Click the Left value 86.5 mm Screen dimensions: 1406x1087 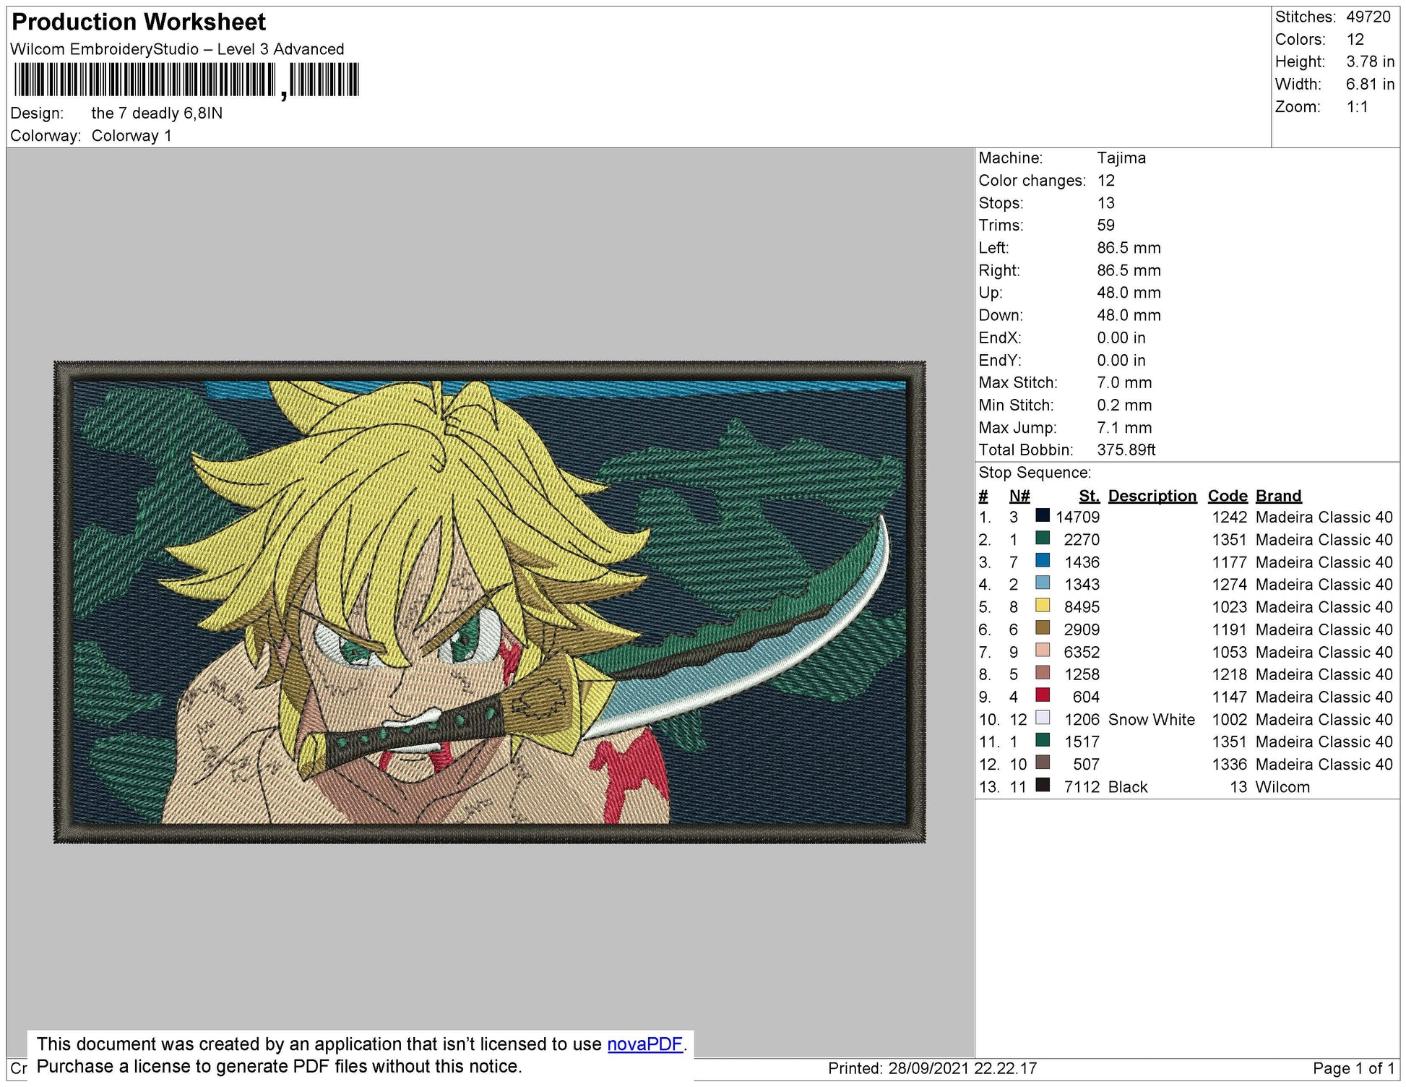pyautogui.click(x=1129, y=248)
